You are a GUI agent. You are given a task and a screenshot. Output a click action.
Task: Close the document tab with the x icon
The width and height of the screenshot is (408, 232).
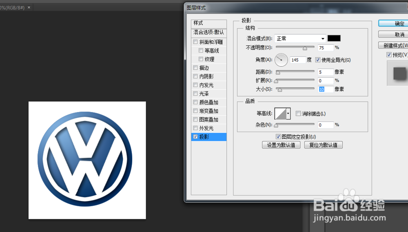click(x=29, y=7)
